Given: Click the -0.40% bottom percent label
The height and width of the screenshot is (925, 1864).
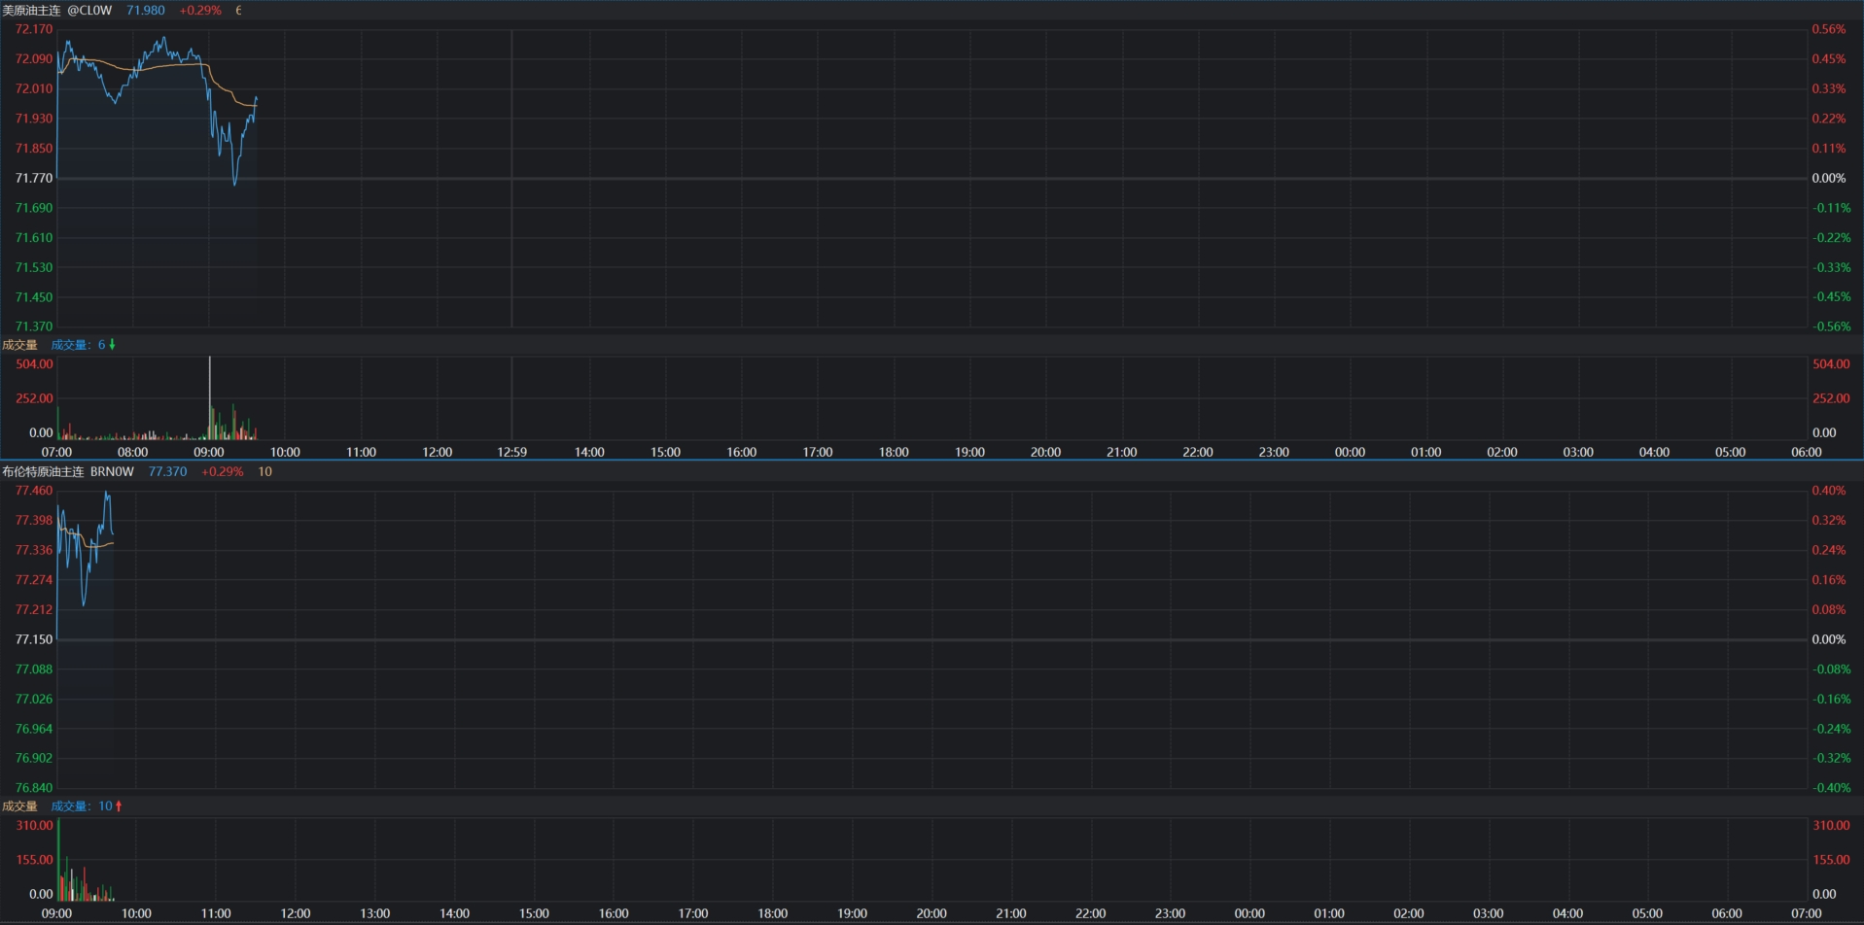Looking at the screenshot, I should 1831,788.
